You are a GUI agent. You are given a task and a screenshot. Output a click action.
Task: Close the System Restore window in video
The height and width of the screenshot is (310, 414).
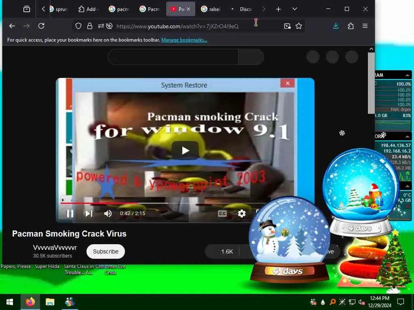288,83
